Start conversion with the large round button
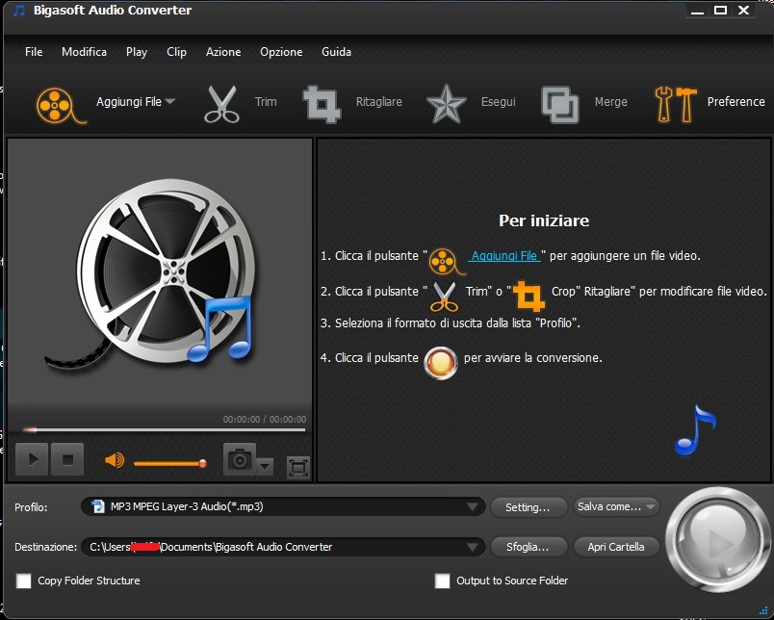The height and width of the screenshot is (620, 774). [718, 540]
